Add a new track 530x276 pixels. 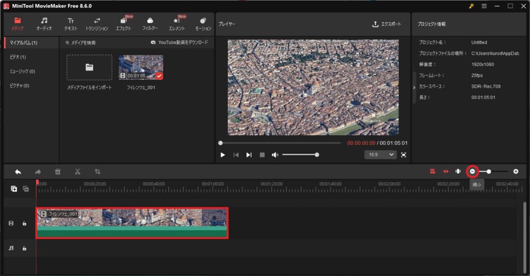14,189
